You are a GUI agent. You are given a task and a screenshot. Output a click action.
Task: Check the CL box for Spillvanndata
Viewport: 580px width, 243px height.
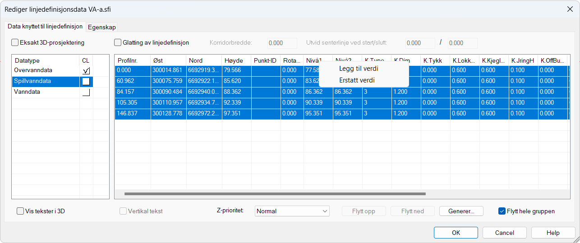[x=86, y=82]
